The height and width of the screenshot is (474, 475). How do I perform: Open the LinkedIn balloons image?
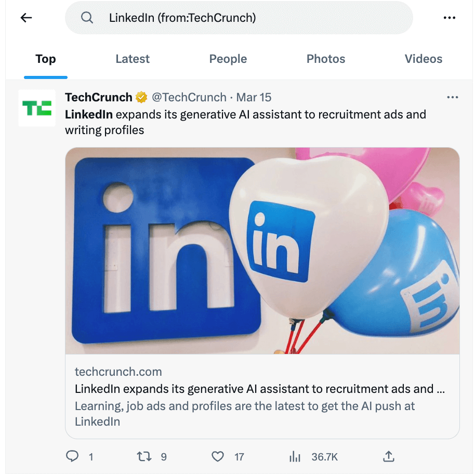pos(262,250)
